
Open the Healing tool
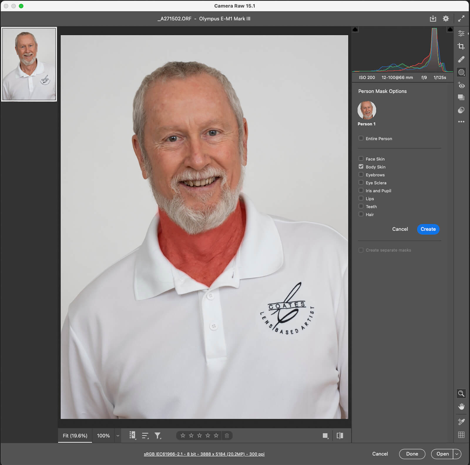(461, 59)
